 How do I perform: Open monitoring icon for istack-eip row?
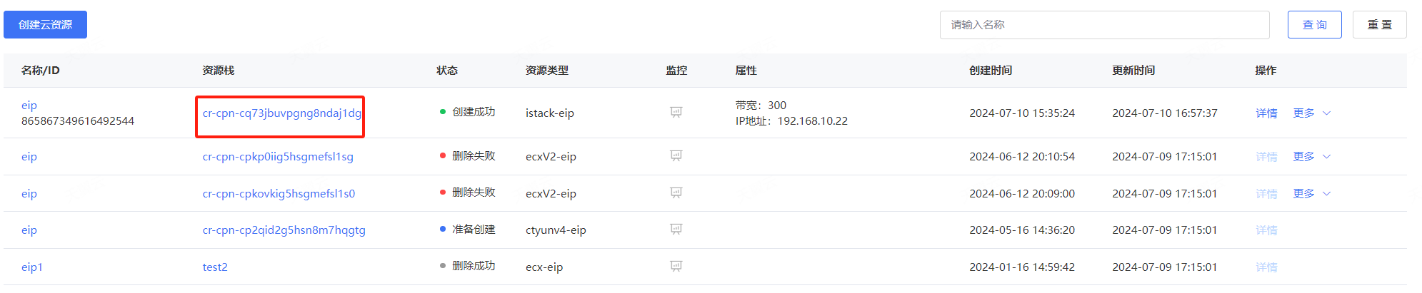click(x=676, y=113)
